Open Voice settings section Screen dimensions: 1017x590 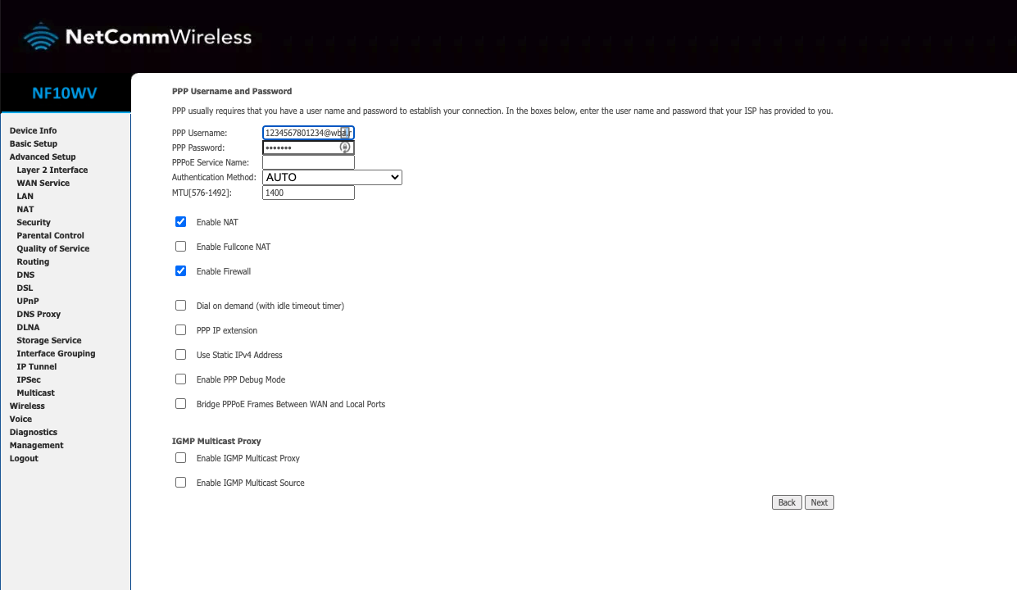20,420
